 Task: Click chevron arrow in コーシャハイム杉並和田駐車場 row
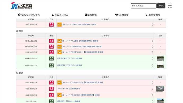pyautogui.click(x=152, y=89)
